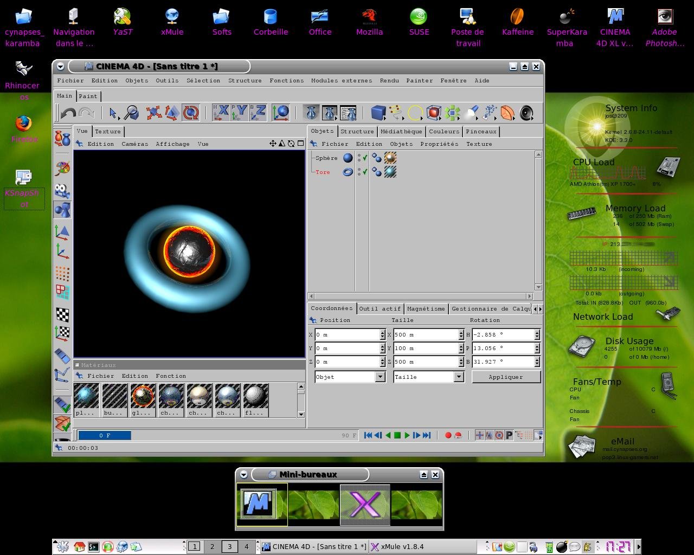This screenshot has width=694, height=555.
Task: Select the camera edit icon in left palette
Action: (63, 191)
